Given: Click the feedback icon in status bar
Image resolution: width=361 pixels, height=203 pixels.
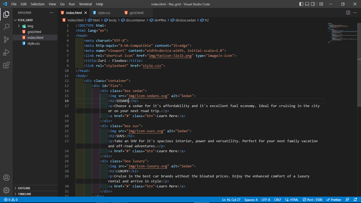Looking at the screenshot, I should pyautogui.click(x=347, y=200).
